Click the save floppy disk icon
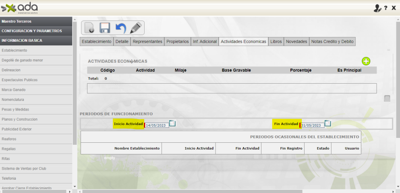The height and width of the screenshot is (193, 400). 105,28
